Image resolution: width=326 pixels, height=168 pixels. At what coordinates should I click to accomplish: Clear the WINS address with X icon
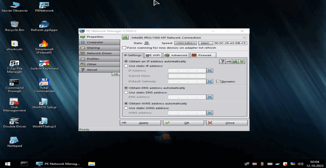[x=209, y=113]
